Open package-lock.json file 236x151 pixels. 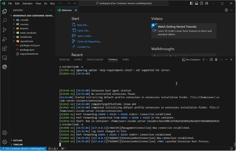point(32,45)
